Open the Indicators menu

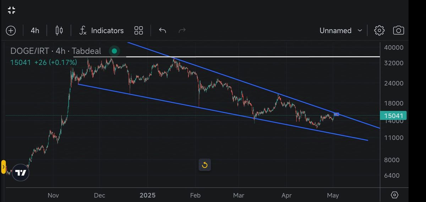[x=102, y=31]
